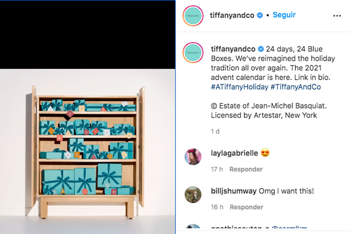
Task: Open the #ATiffanyHoliday hashtag
Action: coord(239,87)
